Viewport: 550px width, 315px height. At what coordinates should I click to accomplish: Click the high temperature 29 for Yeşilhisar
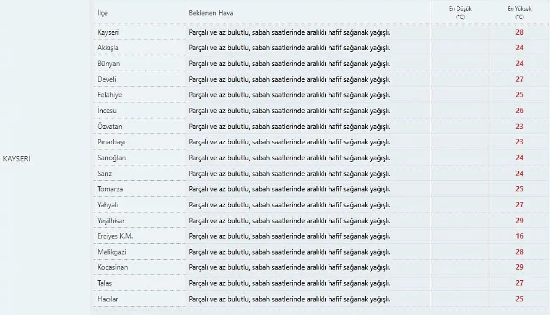tap(519, 221)
